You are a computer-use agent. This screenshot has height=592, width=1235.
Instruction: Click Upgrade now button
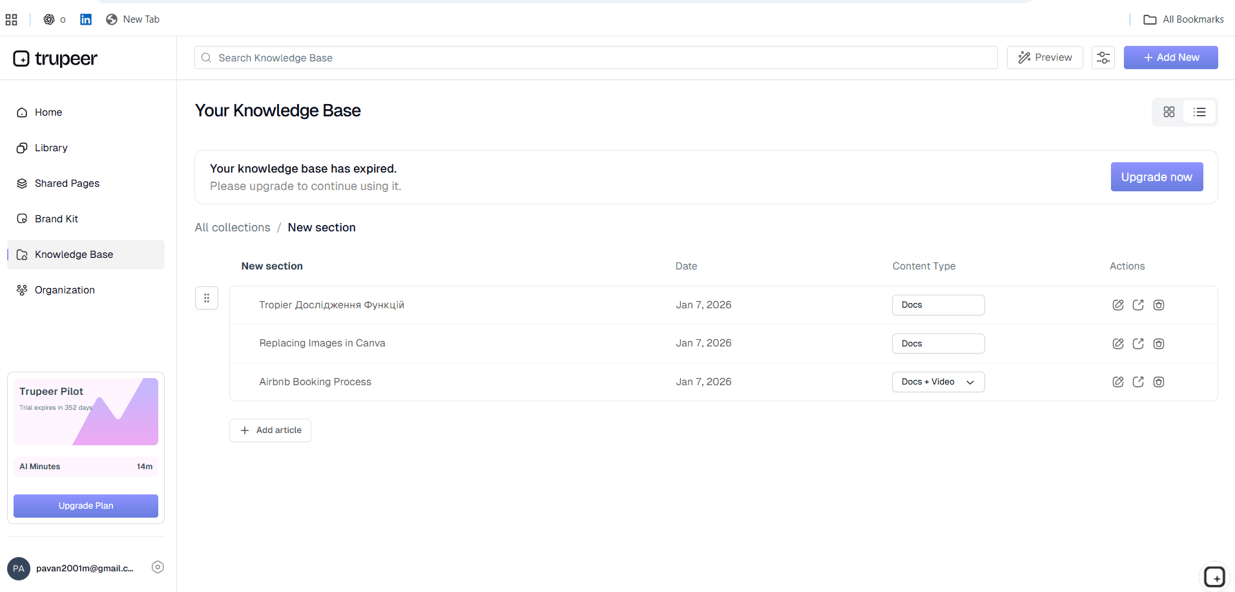pyautogui.click(x=1157, y=177)
